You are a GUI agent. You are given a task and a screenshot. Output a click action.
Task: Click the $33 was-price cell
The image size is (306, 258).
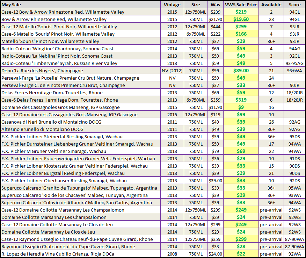pos(215,247)
